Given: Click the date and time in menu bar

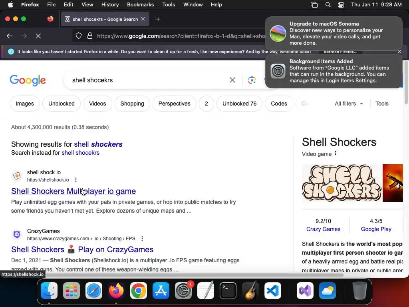Looking at the screenshot, I should pyautogui.click(x=376, y=4).
